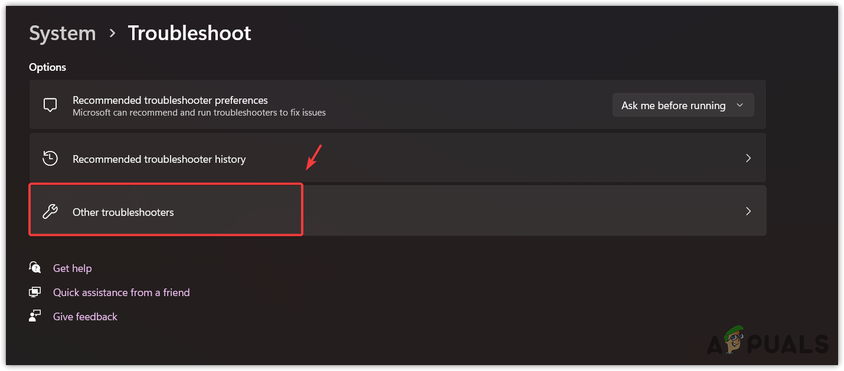The width and height of the screenshot is (844, 371).
Task: Click the Give feedback person icon
Action: click(35, 316)
